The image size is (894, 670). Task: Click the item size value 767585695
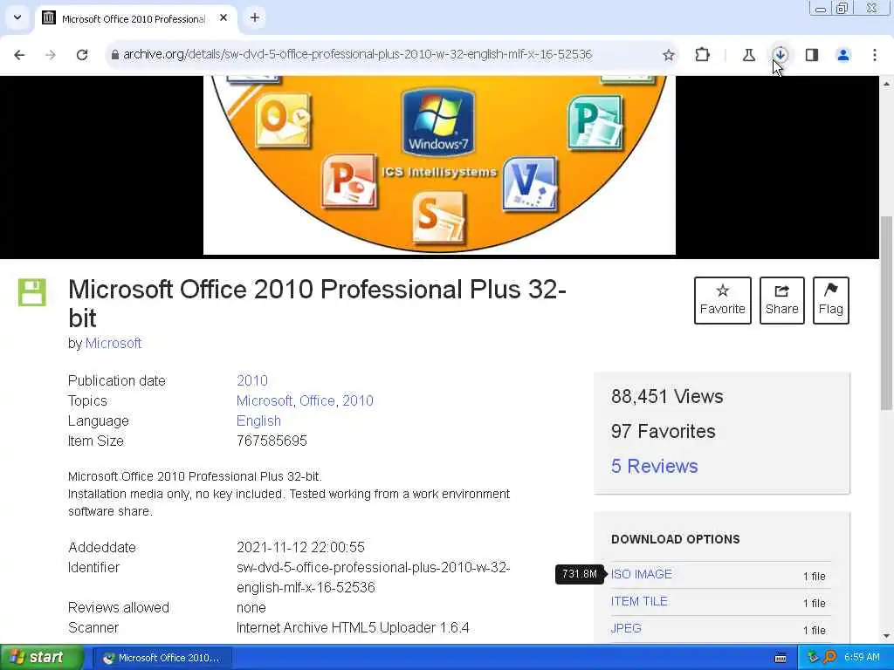click(x=272, y=441)
